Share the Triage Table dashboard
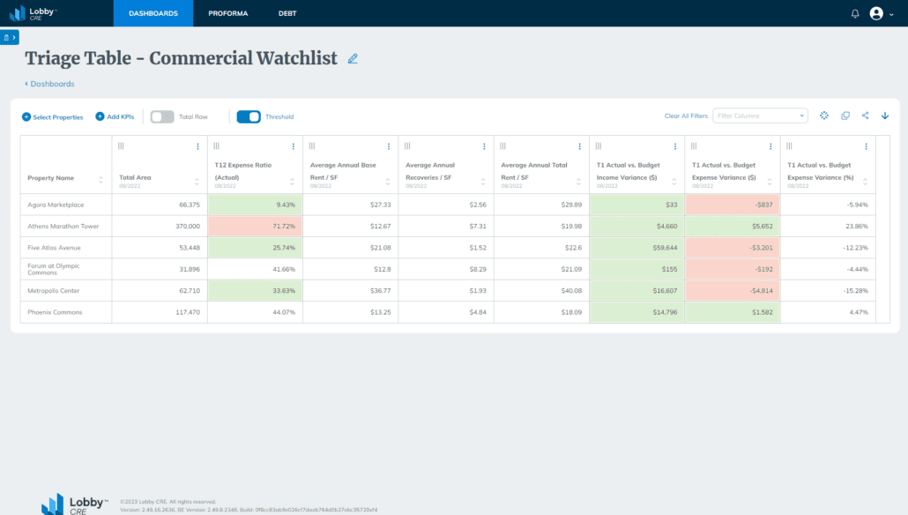The height and width of the screenshot is (515, 908). pos(865,116)
